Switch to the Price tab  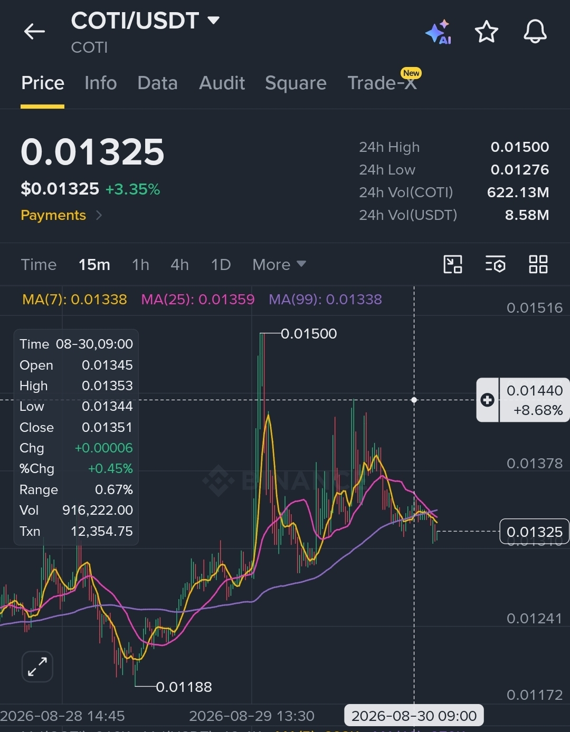tap(43, 83)
